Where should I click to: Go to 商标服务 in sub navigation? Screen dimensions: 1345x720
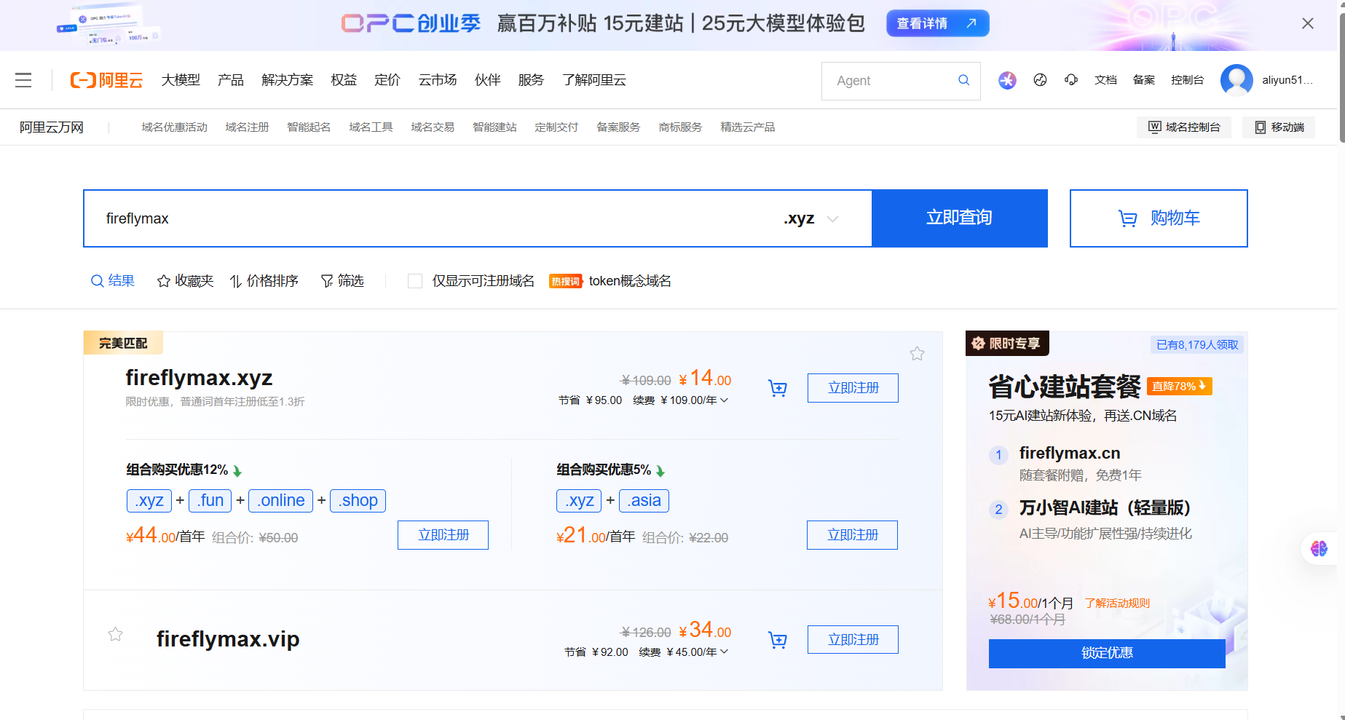(x=681, y=127)
